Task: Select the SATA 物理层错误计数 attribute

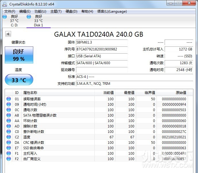Action: [x=40, y=115]
